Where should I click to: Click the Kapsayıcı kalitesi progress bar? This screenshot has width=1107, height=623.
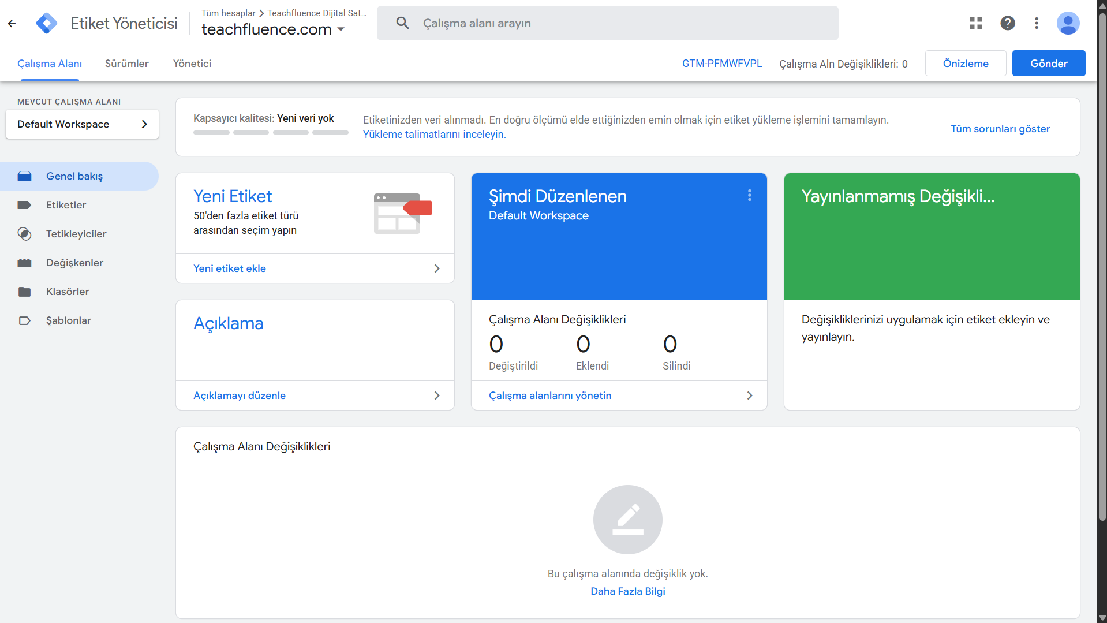(270, 133)
